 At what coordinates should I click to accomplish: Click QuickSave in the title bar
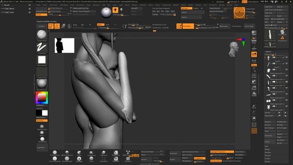[x=220, y=2]
